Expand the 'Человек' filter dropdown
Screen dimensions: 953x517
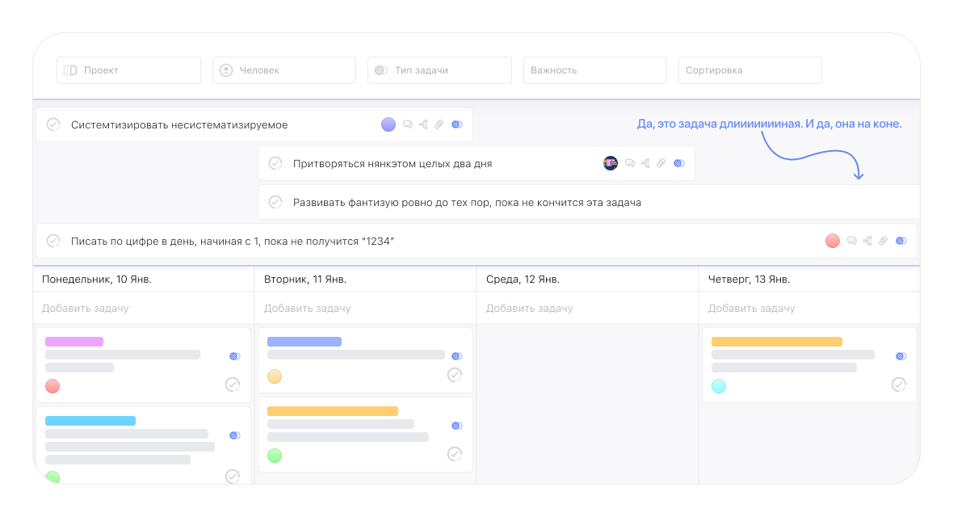click(284, 70)
